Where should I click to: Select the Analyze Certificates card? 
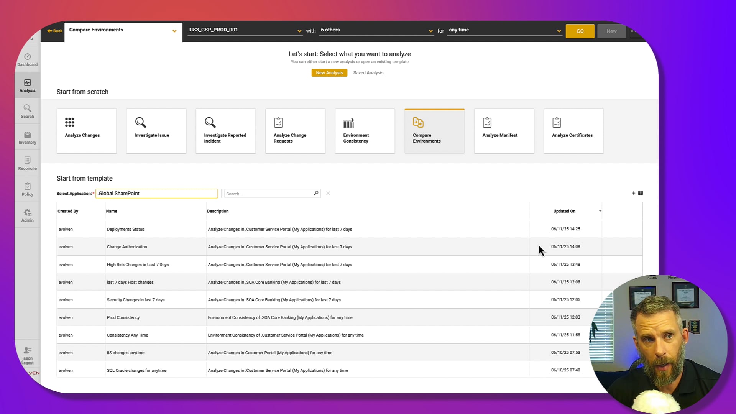coord(573,131)
